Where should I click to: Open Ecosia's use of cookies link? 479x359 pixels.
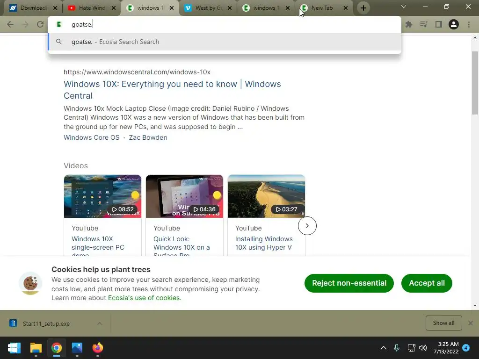point(145,298)
